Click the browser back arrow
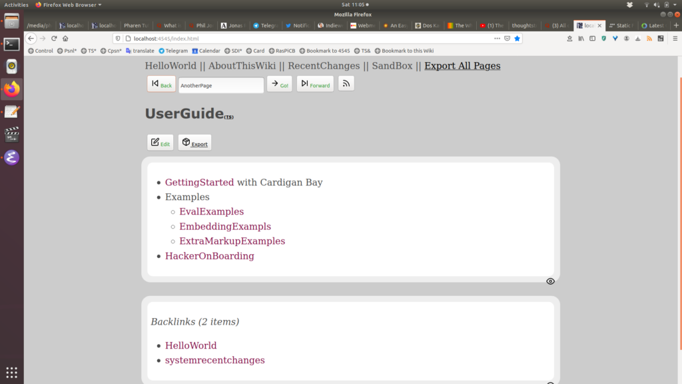Viewport: 682px width, 384px height. coord(31,38)
